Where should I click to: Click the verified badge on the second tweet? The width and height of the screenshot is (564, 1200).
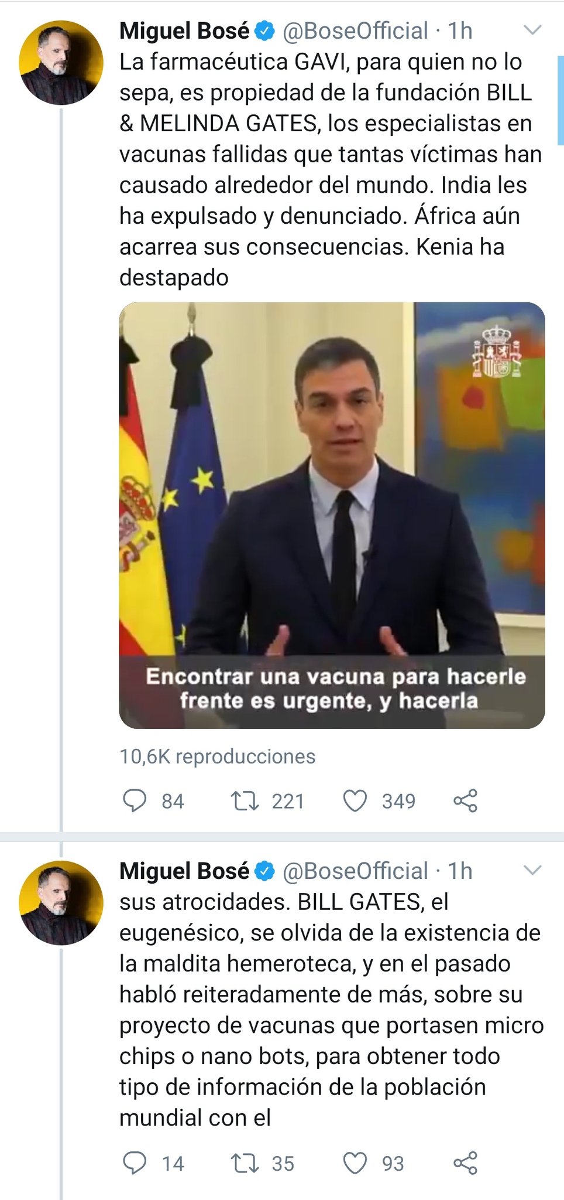point(265,871)
